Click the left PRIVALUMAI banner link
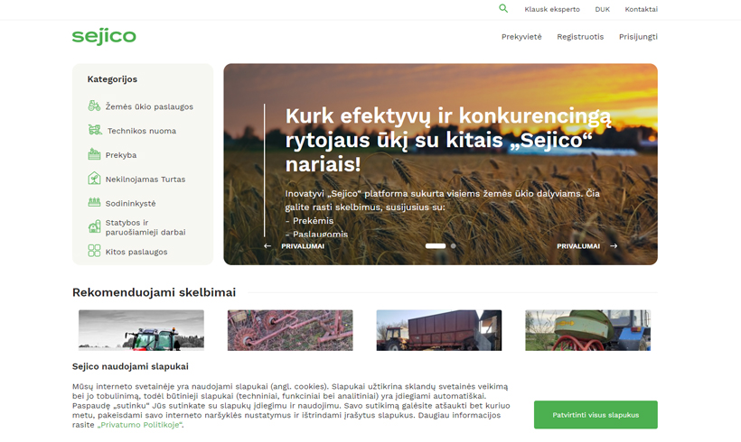This screenshot has height=442, width=741. [x=303, y=245]
